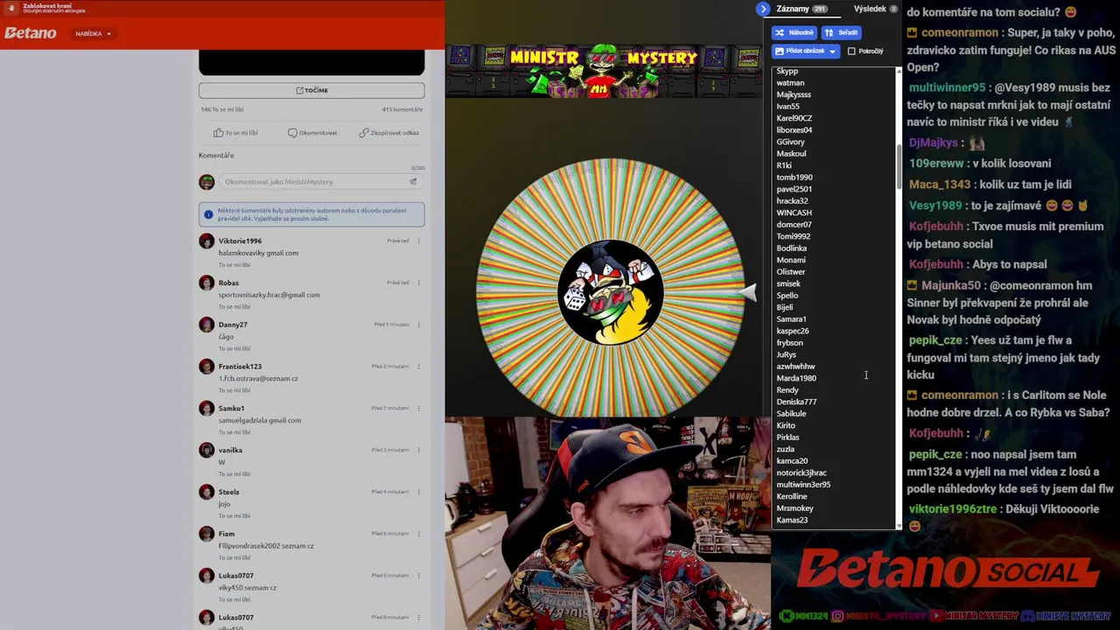1120x630 pixels.
Task: Click vanilka's avatar
Action: (x=206, y=450)
